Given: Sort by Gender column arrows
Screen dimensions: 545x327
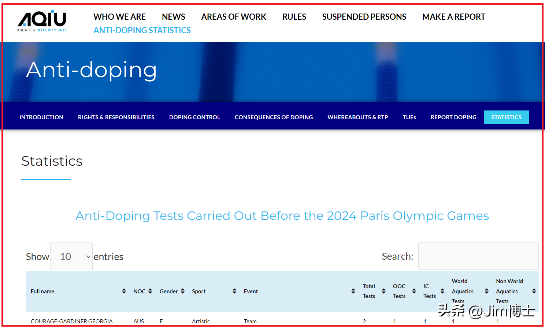Looking at the screenshot, I should [x=182, y=291].
